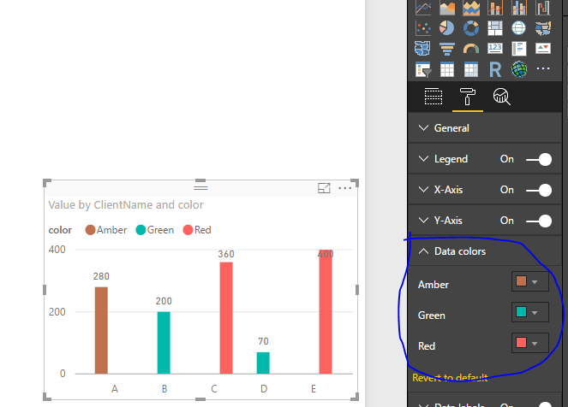Image resolution: width=568 pixels, height=407 pixels.
Task: Select the Table visualization
Action: click(x=447, y=69)
